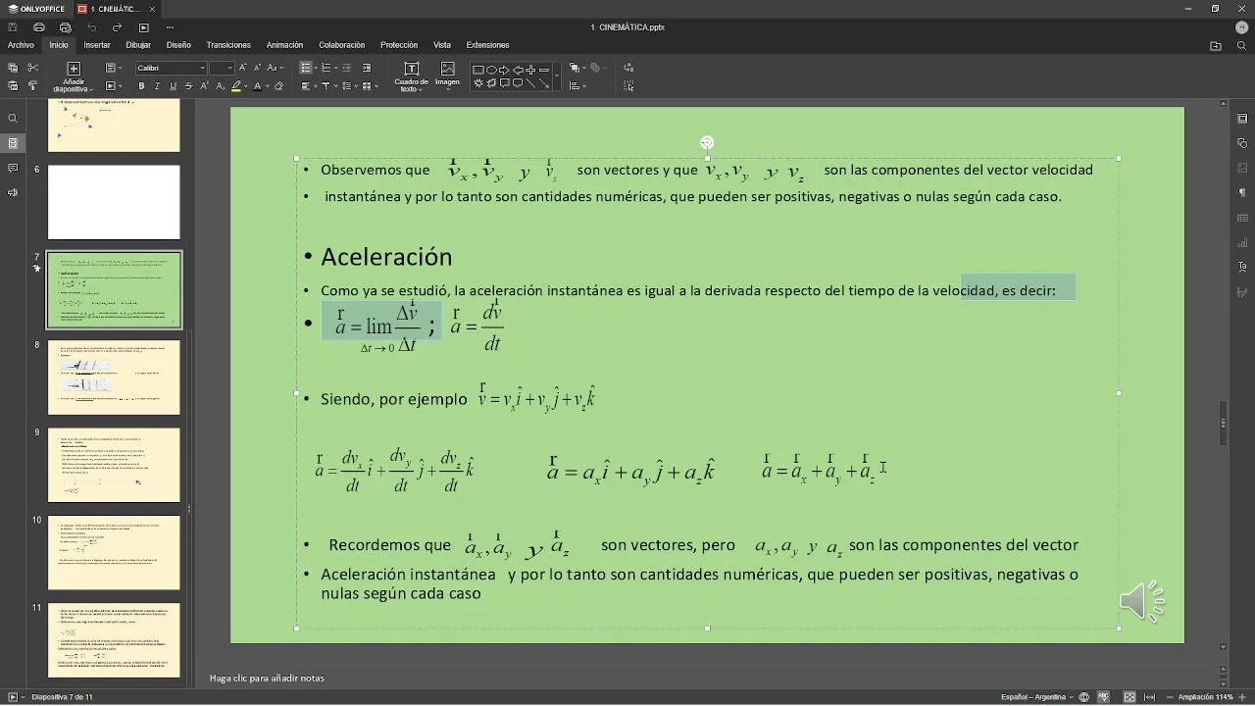Open the Search icon in left sidebar
This screenshot has height=706, width=1255.
point(13,119)
